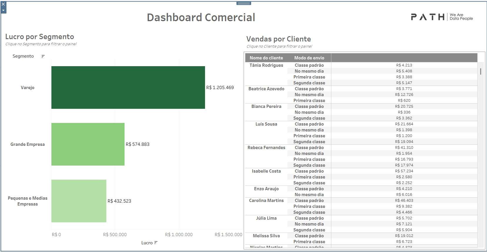Viewport: 487px width, 252px height.
Task: Click the drag handle at the dashboard top
Action: (243, 3)
